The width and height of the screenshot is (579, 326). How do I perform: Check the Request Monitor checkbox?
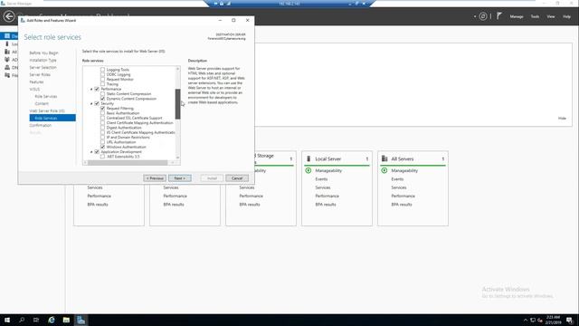pos(102,79)
